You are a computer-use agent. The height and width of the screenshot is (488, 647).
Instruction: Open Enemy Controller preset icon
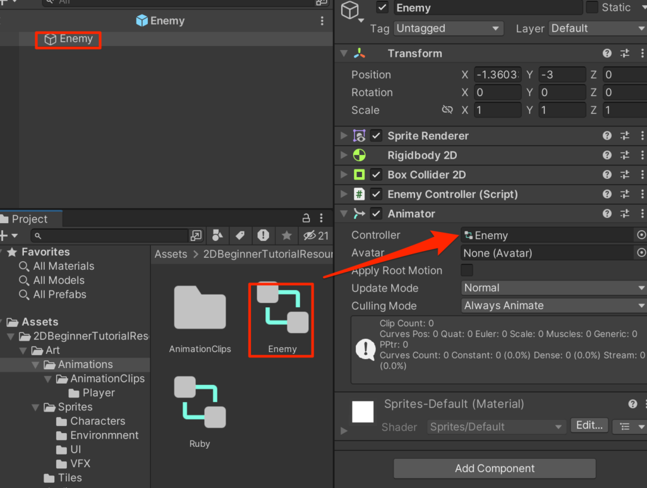[625, 194]
